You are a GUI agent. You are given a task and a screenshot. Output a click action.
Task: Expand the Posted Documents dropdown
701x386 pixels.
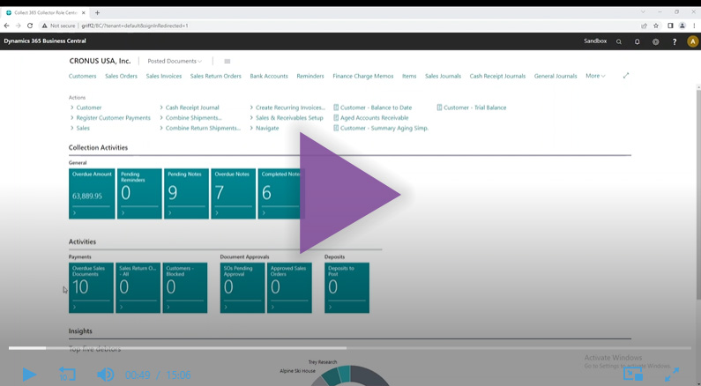175,61
